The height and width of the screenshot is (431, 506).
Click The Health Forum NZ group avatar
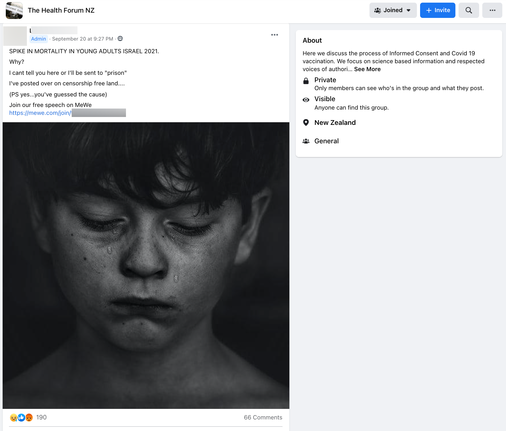14,11
